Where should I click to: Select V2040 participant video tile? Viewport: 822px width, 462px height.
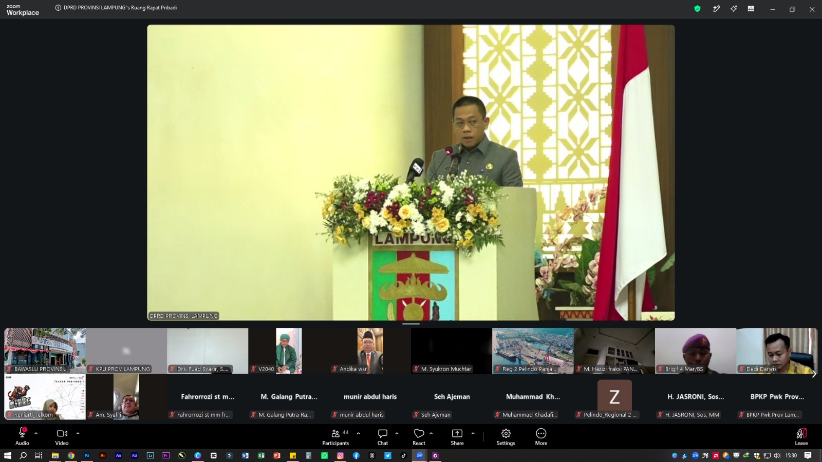pyautogui.click(x=289, y=351)
